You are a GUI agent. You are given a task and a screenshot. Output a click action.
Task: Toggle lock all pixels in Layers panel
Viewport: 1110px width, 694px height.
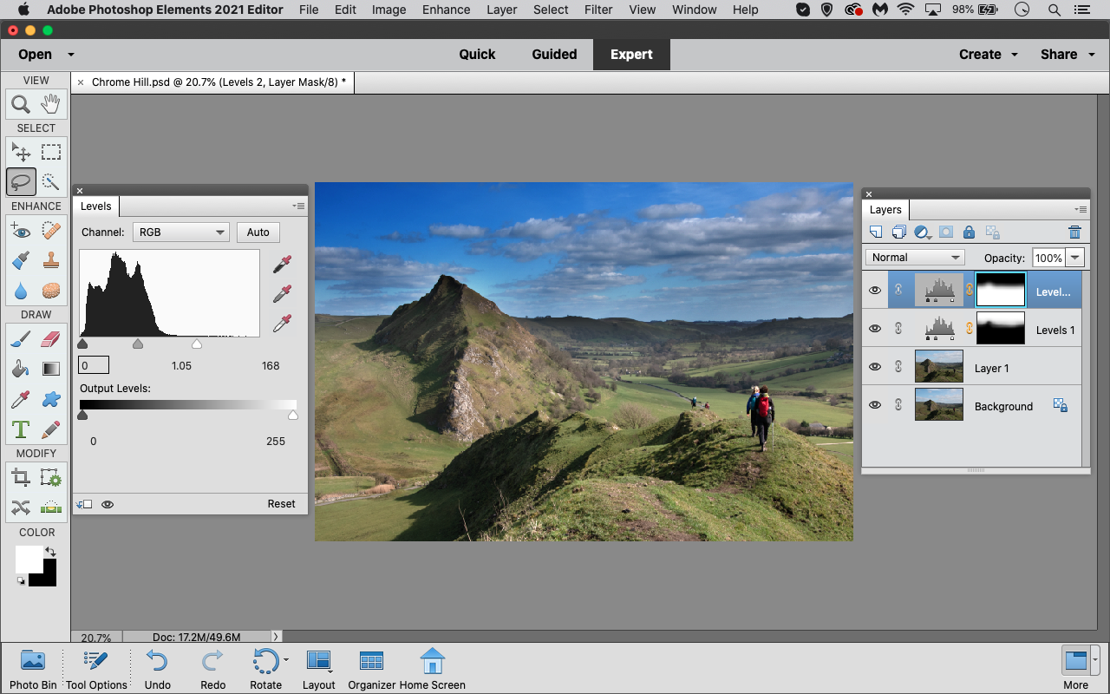(x=970, y=232)
